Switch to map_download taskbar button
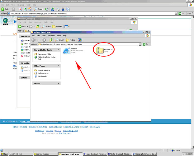This screenshot has height=156, width=194. 95,154
